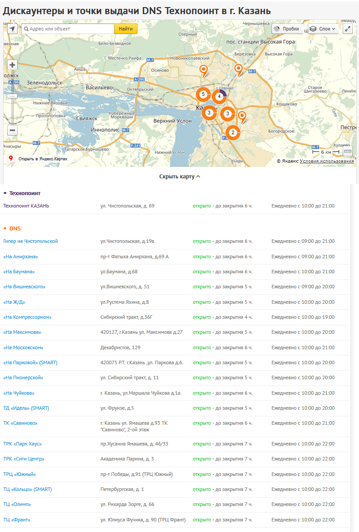Click the address Петербургская, д. 1
This screenshot has width=359, height=532.
tap(122, 489)
